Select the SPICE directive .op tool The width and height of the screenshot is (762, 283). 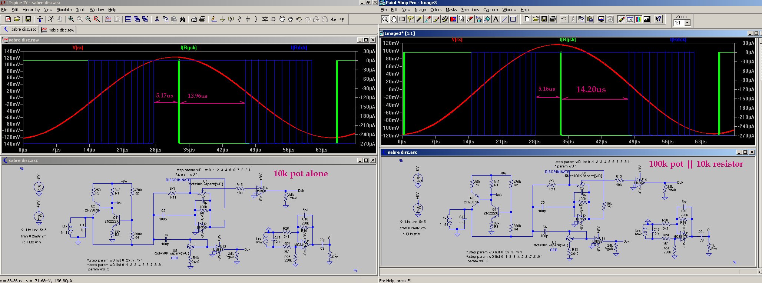[x=342, y=19]
